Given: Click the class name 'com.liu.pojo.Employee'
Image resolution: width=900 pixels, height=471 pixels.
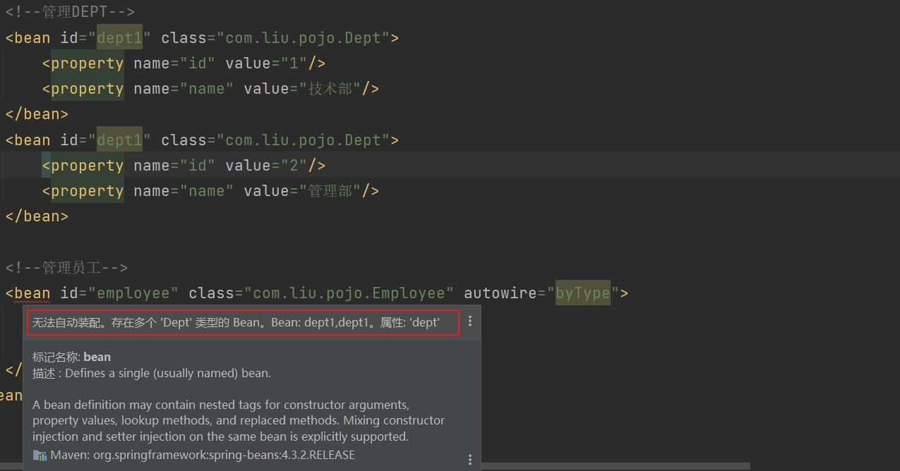Looking at the screenshot, I should (x=349, y=293).
